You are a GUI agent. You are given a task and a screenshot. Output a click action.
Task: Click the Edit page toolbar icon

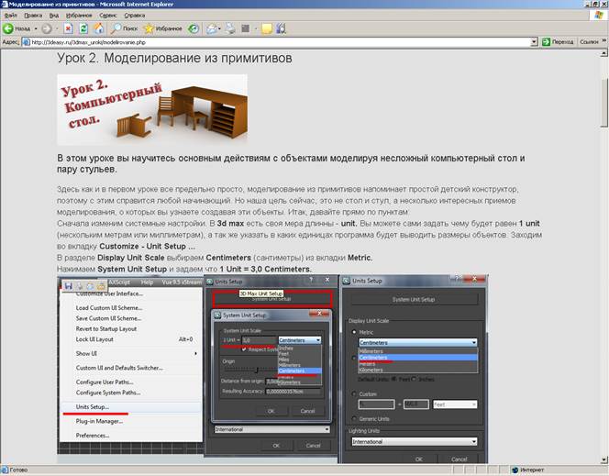pos(246,28)
